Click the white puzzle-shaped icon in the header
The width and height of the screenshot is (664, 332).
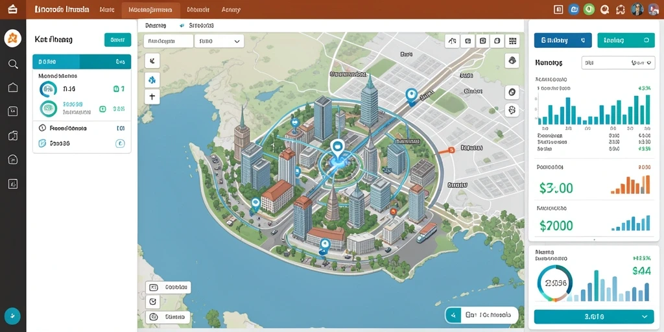coord(621,9)
